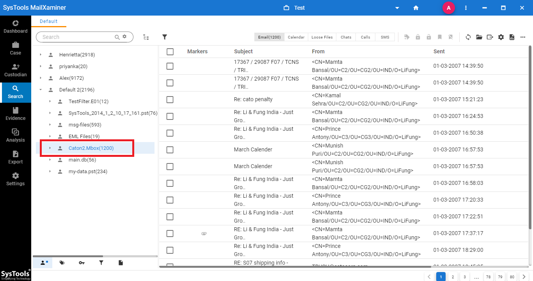The width and height of the screenshot is (533, 281).
Task: Check the email sent at 16:58:03
Action: pyautogui.click(x=170, y=183)
